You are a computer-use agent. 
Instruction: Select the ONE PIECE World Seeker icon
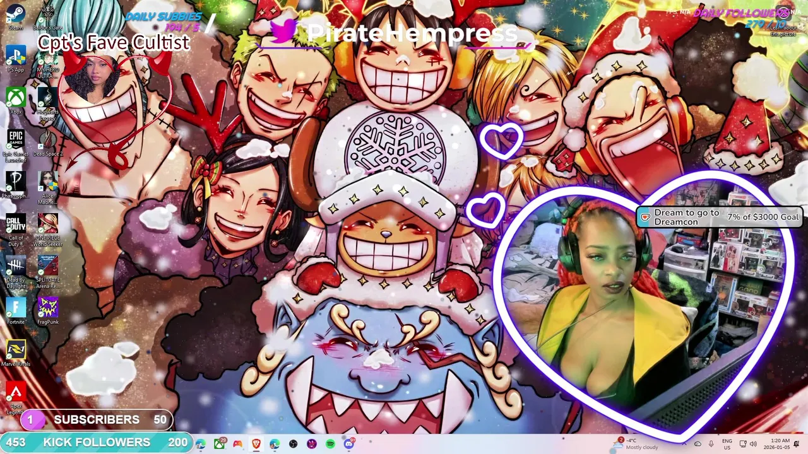pyautogui.click(x=48, y=230)
